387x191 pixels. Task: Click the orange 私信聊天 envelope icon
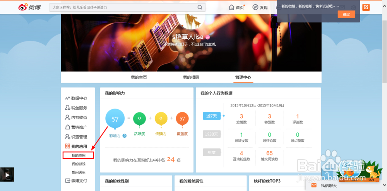(x=314, y=185)
